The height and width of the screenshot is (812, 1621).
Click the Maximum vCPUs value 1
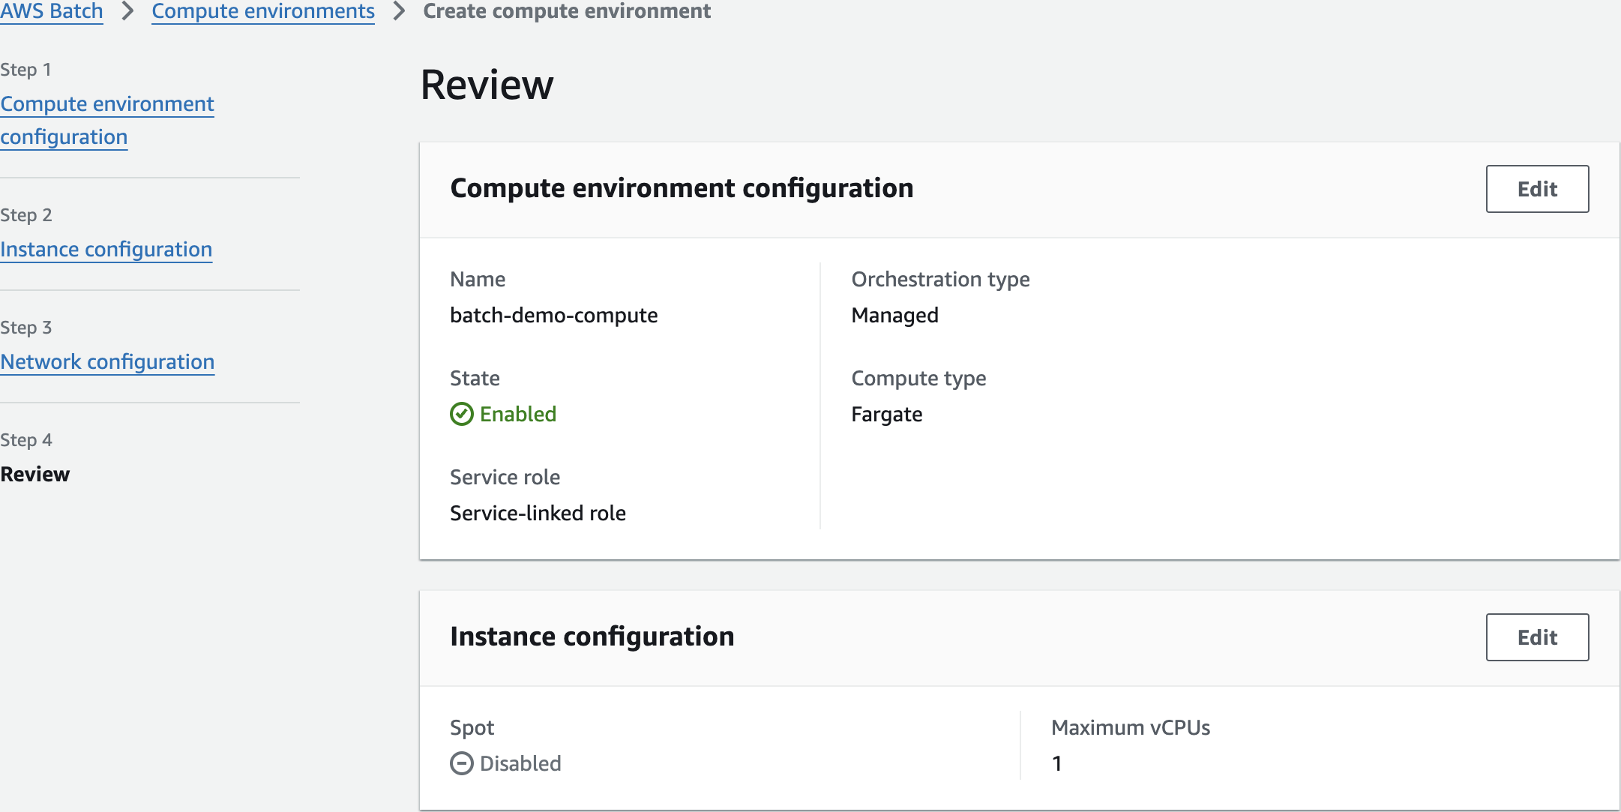tap(1056, 763)
